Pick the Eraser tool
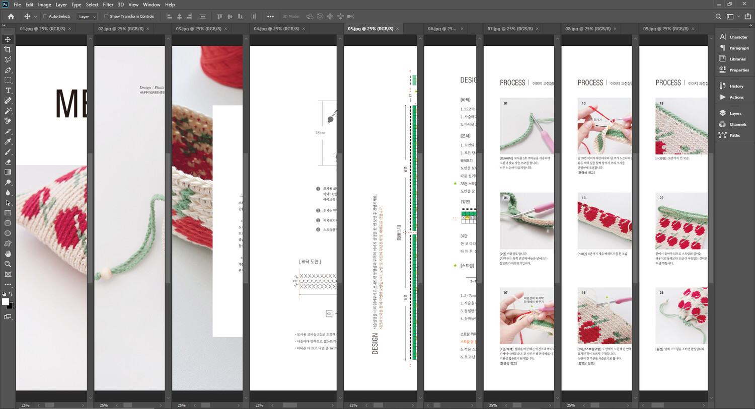This screenshot has height=409, width=755. 8,162
